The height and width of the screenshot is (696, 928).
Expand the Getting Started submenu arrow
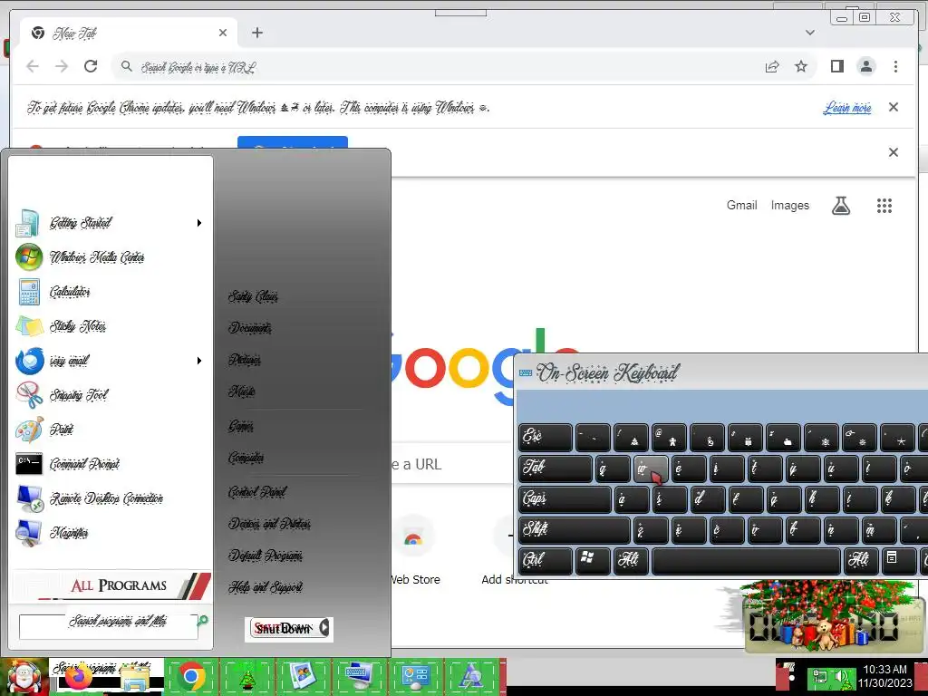199,223
